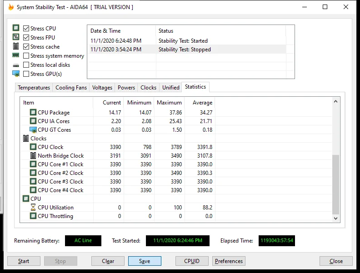Click North Bridge Clock average 3107.8

tap(205, 155)
